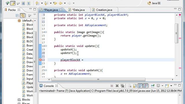Open the Back history dropdown arrow
The width and height of the screenshot is (185, 104).
65,3
